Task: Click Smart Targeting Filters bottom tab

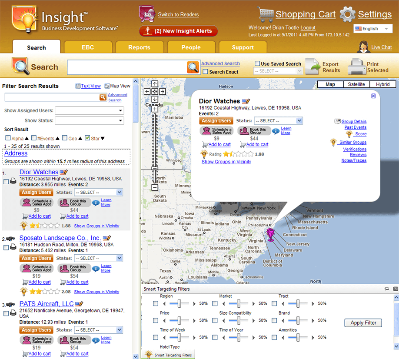Action: tap(169, 355)
